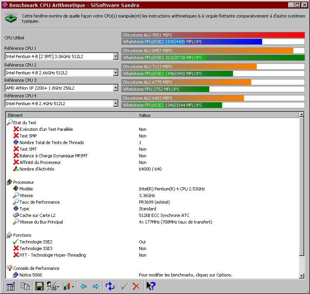
Task: Click the Dhrystone ALU 7113 MIPS bar
Action: pyautogui.click(x=189, y=67)
